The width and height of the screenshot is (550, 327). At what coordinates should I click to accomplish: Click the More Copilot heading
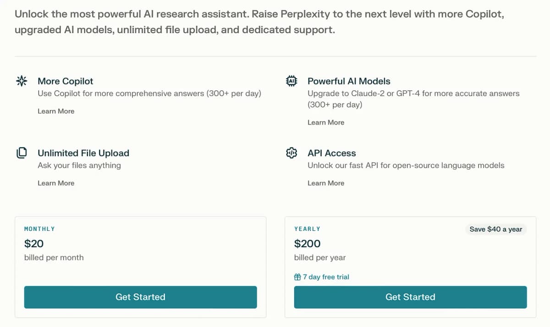point(65,82)
